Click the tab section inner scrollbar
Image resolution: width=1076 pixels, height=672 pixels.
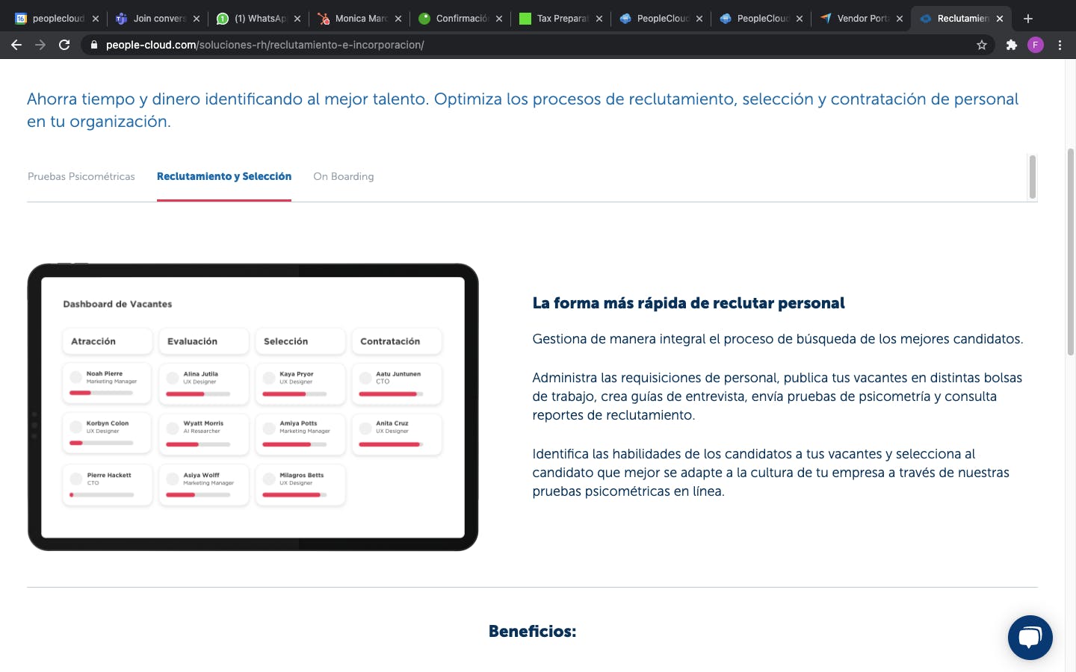[x=1033, y=177]
